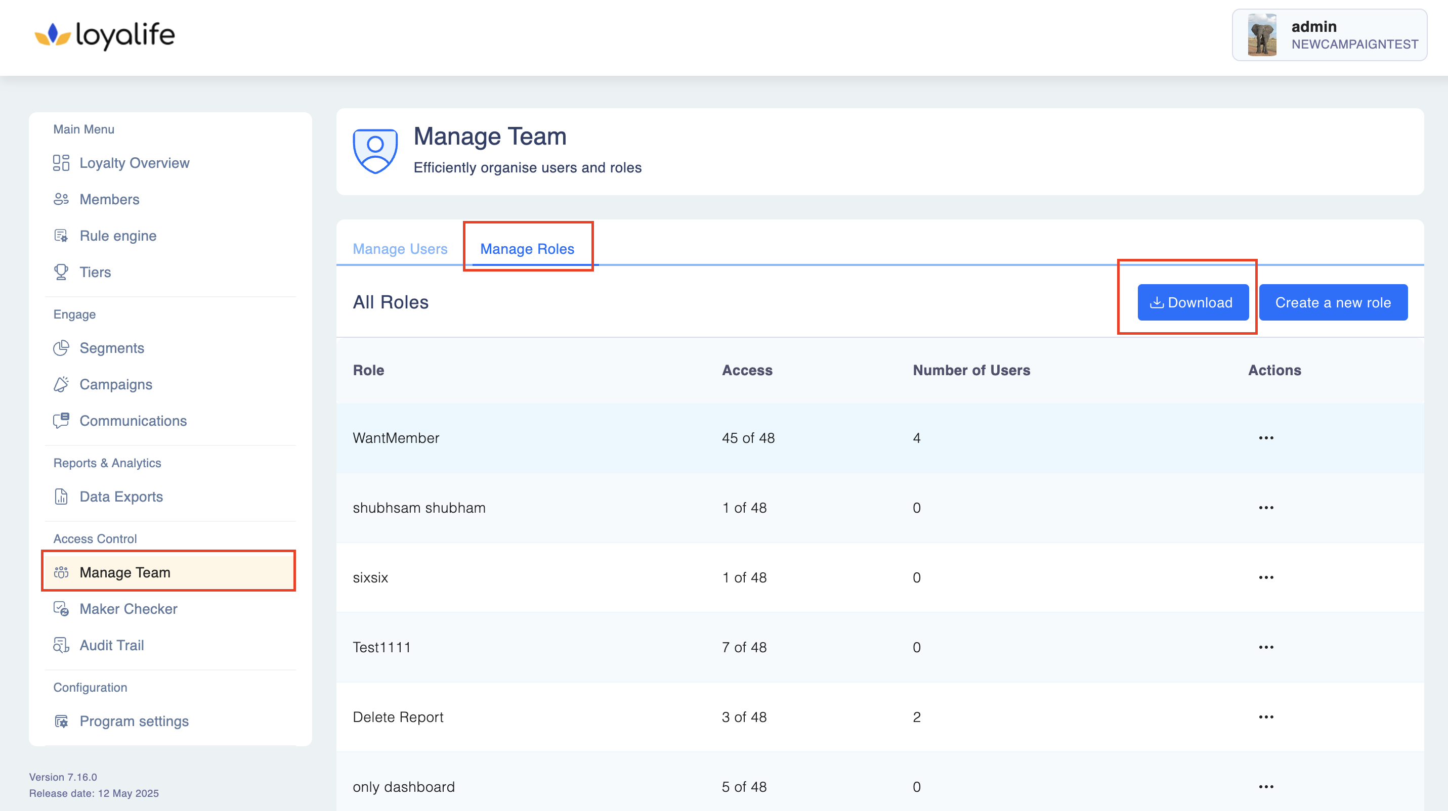Click the Loyalty Overview dashboard icon
Viewport: 1448px width, 811px height.
point(61,163)
